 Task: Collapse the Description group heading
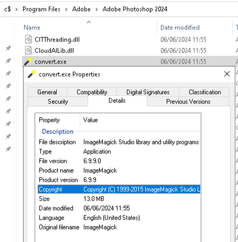58,132
